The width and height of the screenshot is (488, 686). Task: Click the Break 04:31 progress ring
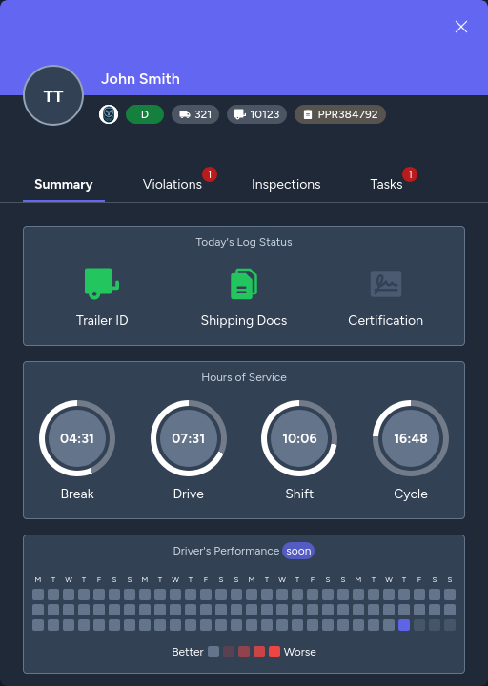coord(77,438)
